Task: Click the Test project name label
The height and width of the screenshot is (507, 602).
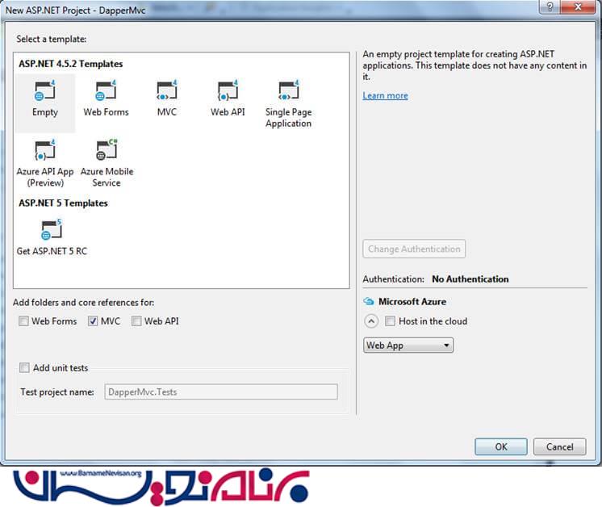Action: click(57, 392)
